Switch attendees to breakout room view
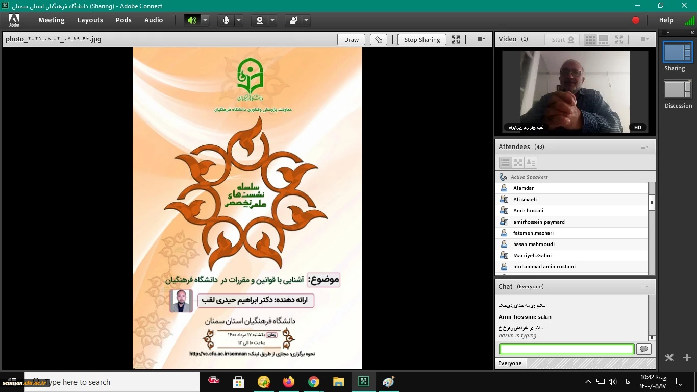697x392 pixels. tap(518, 163)
